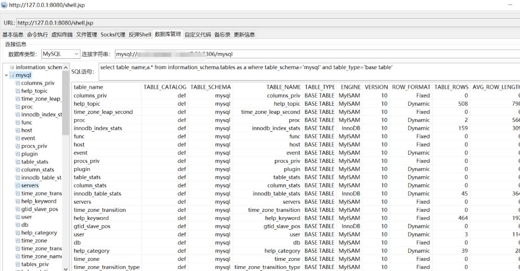The image size is (520, 271).
Task: Click the table icon beside columns_priv
Action: [x=18, y=83]
